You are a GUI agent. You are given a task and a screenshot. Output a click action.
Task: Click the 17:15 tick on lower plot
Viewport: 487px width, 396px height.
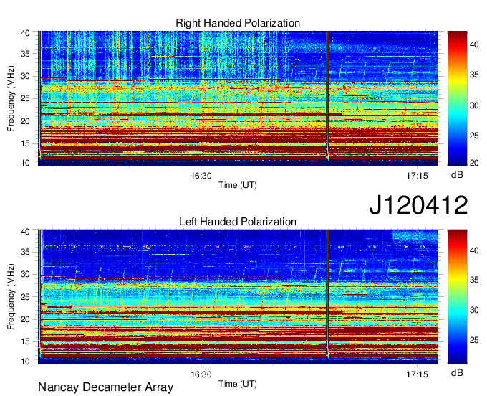coord(417,374)
